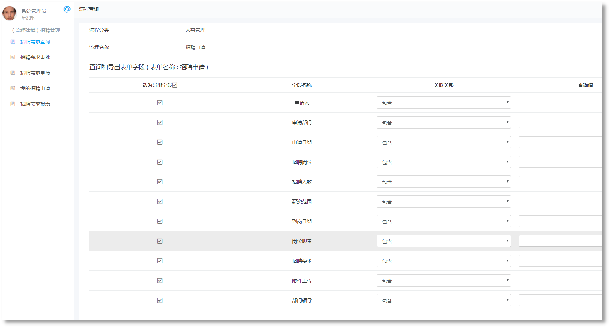Viewport: 611px width, 328px height.
Task: Click the icon beside 招聘需求查询
Action: coord(13,42)
